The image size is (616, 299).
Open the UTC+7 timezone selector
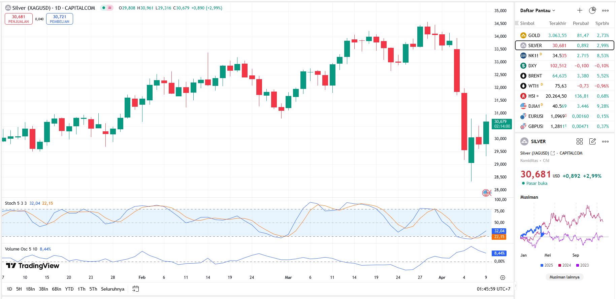pyautogui.click(x=493, y=289)
